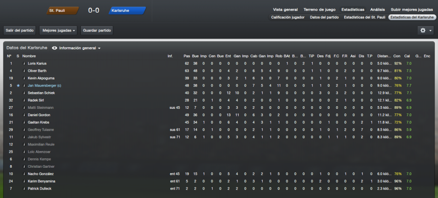Click Salir del partido button

click(20, 30)
